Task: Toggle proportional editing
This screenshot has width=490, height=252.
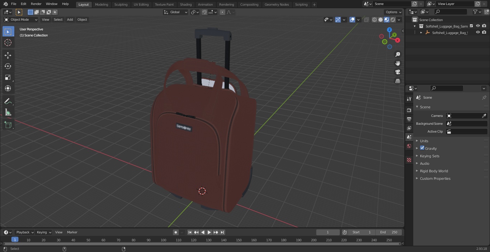Action: coord(222,12)
